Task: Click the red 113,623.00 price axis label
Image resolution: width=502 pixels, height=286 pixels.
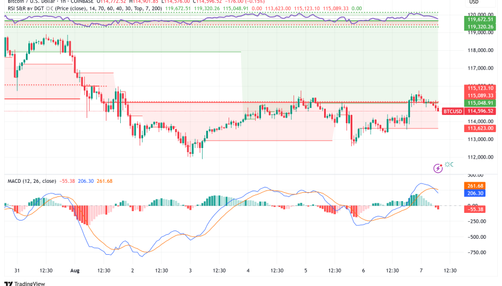Action: [480, 128]
